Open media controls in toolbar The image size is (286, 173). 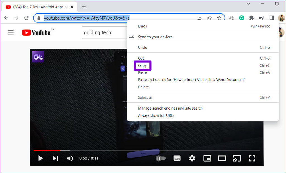261,18
